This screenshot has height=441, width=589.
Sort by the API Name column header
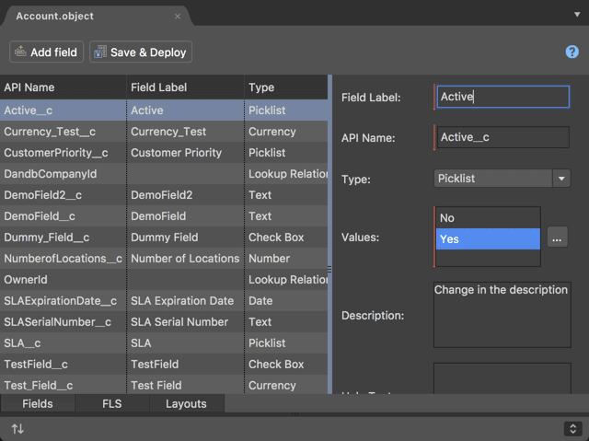64,87
